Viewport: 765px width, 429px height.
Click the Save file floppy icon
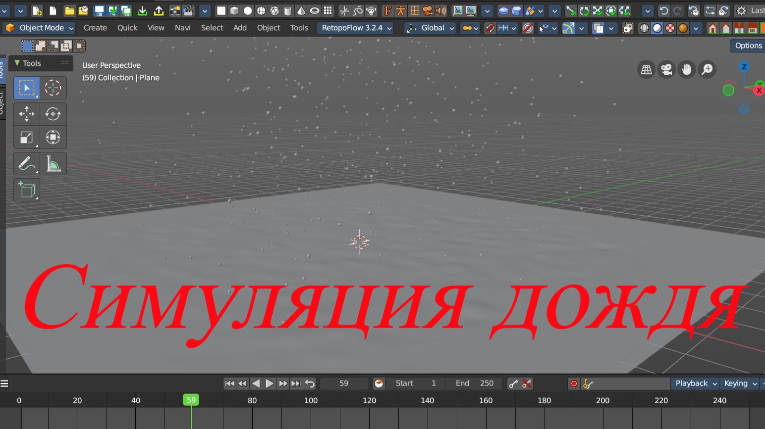tap(99, 11)
